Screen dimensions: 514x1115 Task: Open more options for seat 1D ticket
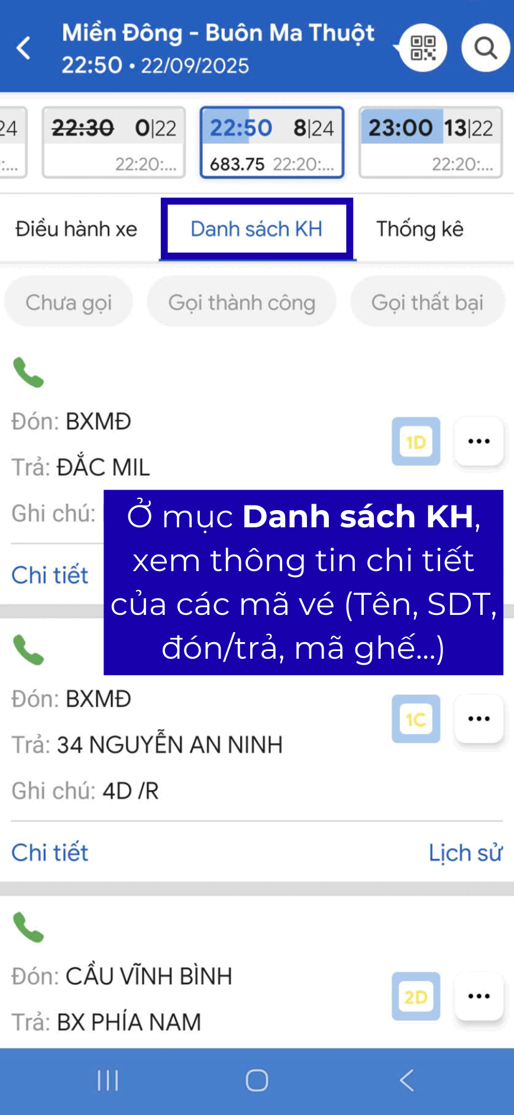point(479,442)
